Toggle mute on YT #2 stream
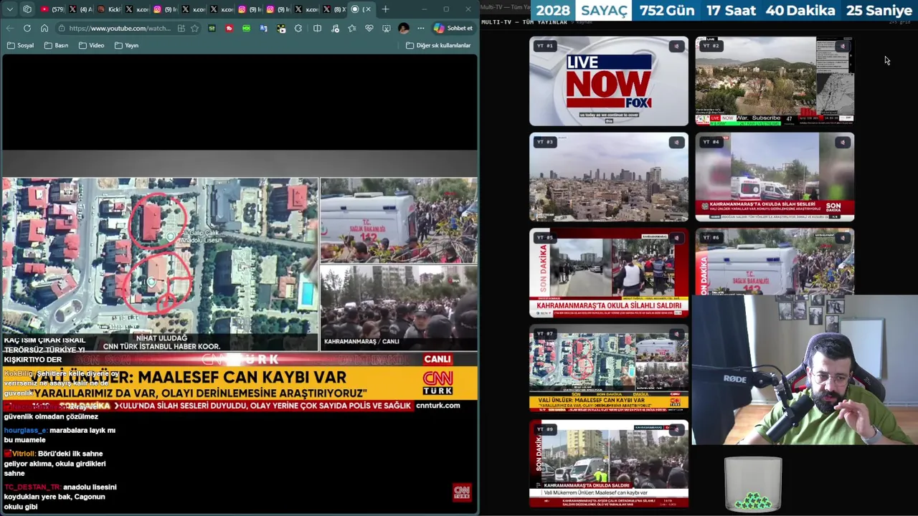The width and height of the screenshot is (918, 516). [843, 47]
